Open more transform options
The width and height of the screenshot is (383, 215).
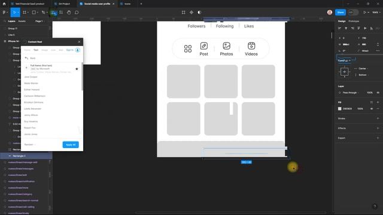pyautogui.click(x=378, y=51)
